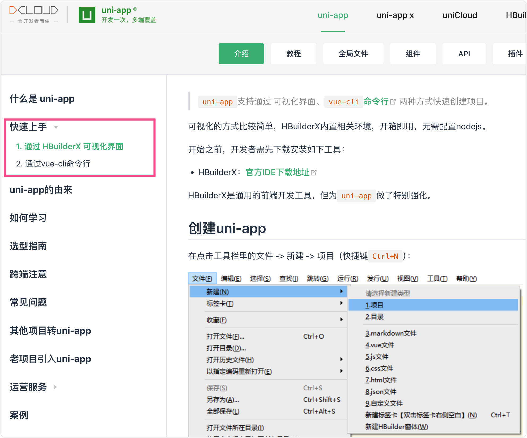The width and height of the screenshot is (527, 438).
Task: Open uni-app的由来 in the sidebar
Action: point(41,190)
